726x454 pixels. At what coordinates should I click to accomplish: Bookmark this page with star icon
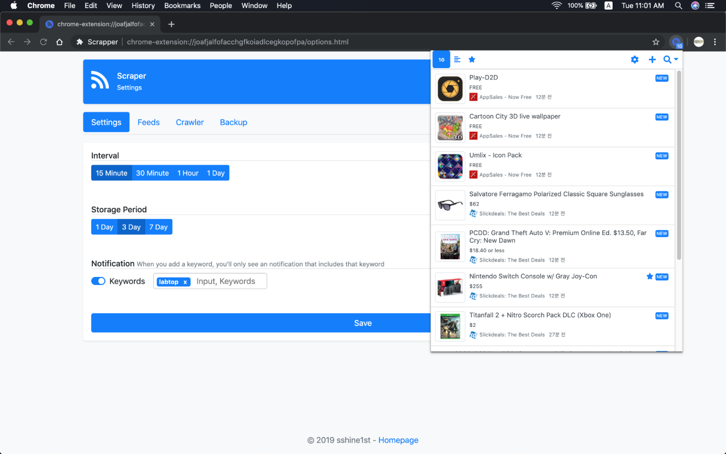pos(656,42)
